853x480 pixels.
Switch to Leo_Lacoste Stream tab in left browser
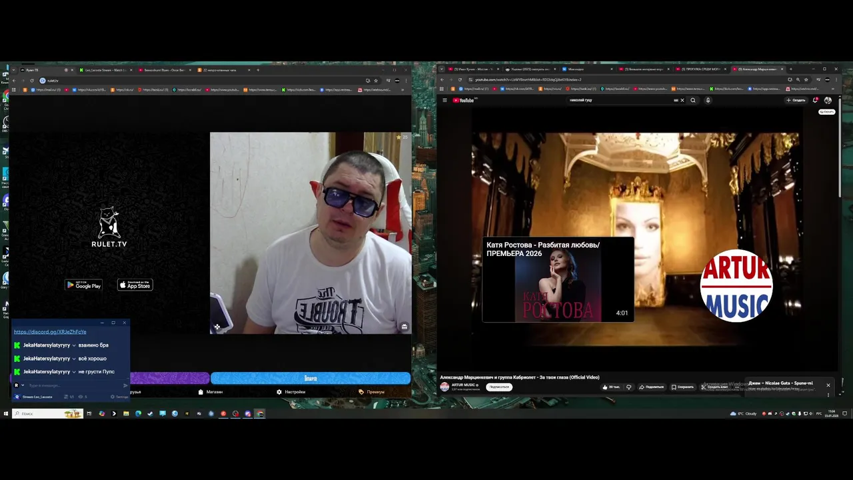(x=105, y=70)
